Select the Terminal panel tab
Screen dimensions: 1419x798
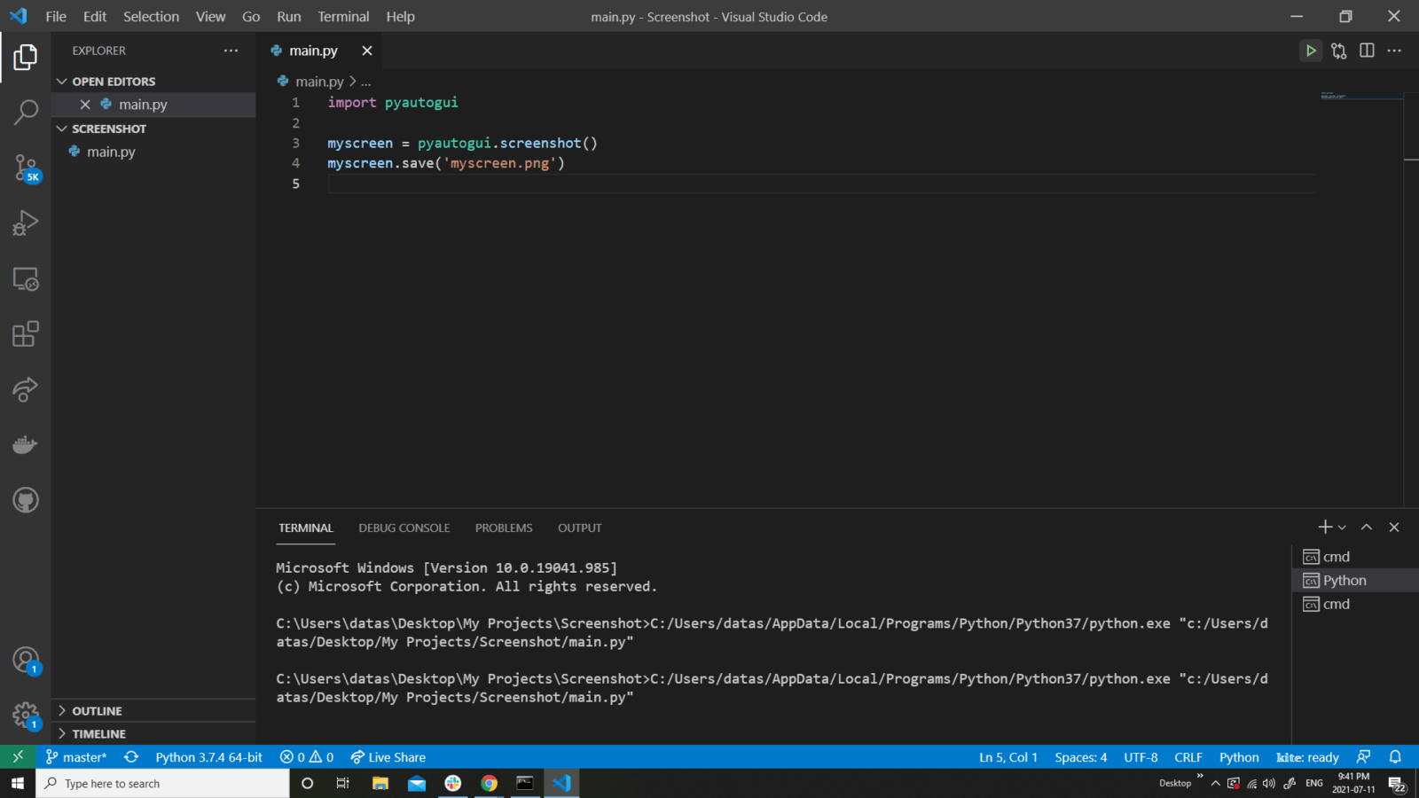coord(306,528)
